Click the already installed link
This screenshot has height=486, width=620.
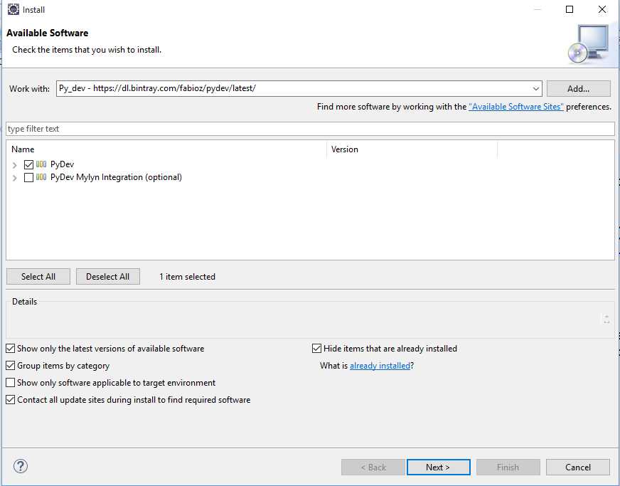click(380, 366)
